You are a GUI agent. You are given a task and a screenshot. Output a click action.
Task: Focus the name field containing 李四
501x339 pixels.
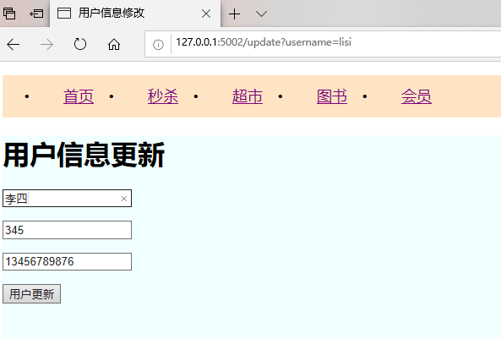point(67,199)
